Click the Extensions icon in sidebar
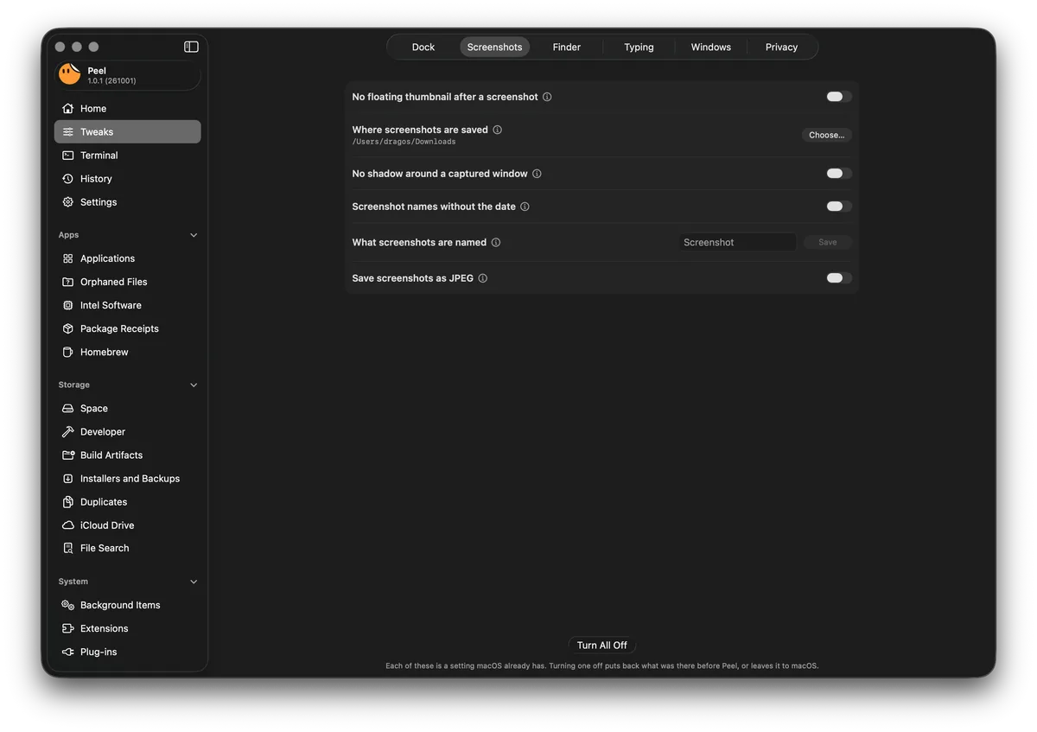 [68, 628]
